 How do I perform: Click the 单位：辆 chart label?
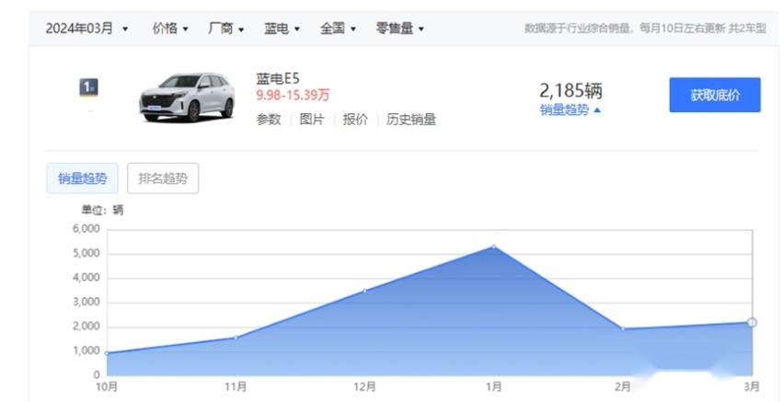point(103,210)
